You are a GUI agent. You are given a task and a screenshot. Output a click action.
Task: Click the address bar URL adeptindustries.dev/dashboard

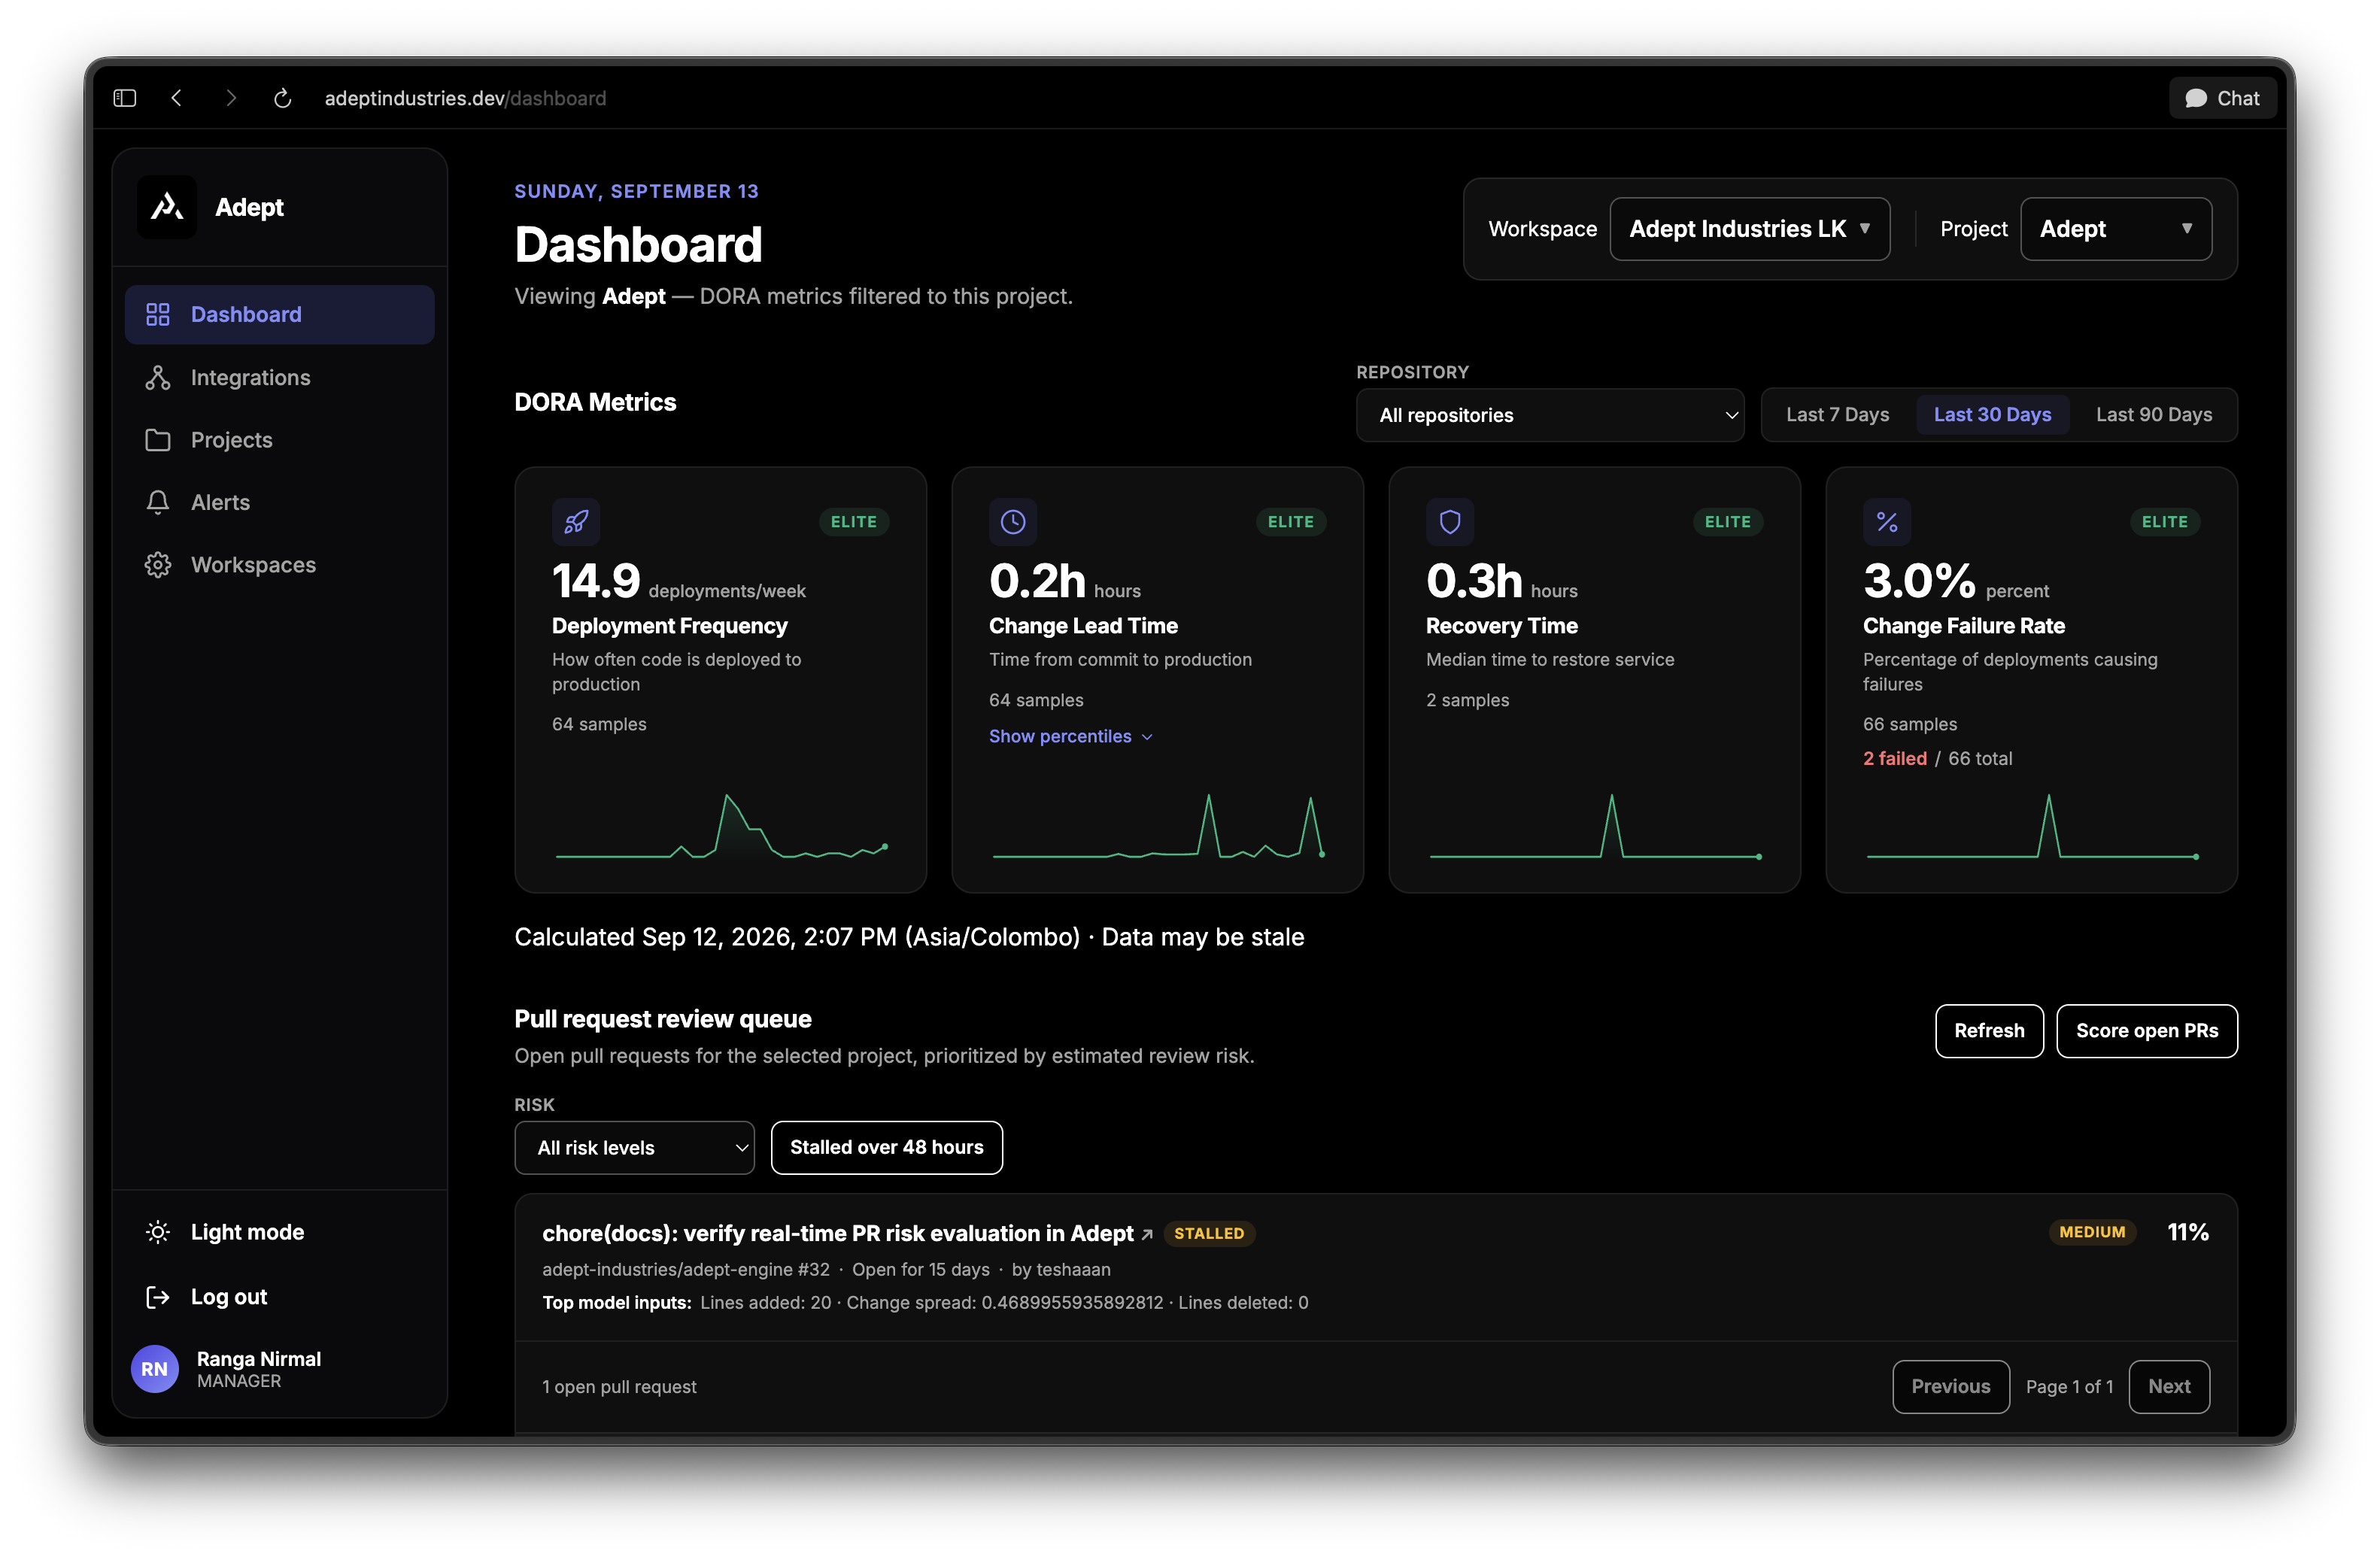[x=465, y=98]
